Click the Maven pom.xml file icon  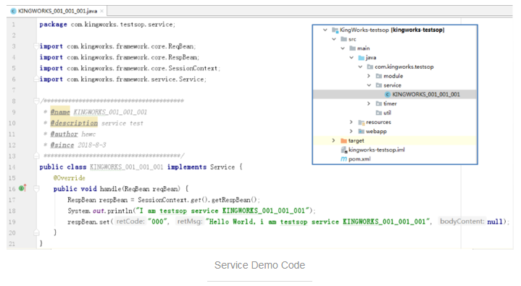(344, 159)
